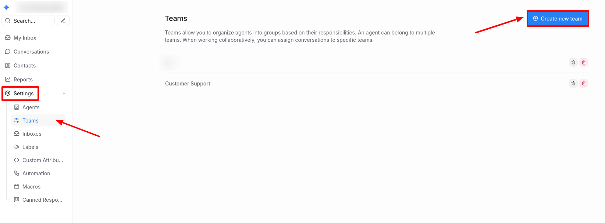Go to Conversations in the sidebar
This screenshot has width=605, height=223.
point(31,52)
